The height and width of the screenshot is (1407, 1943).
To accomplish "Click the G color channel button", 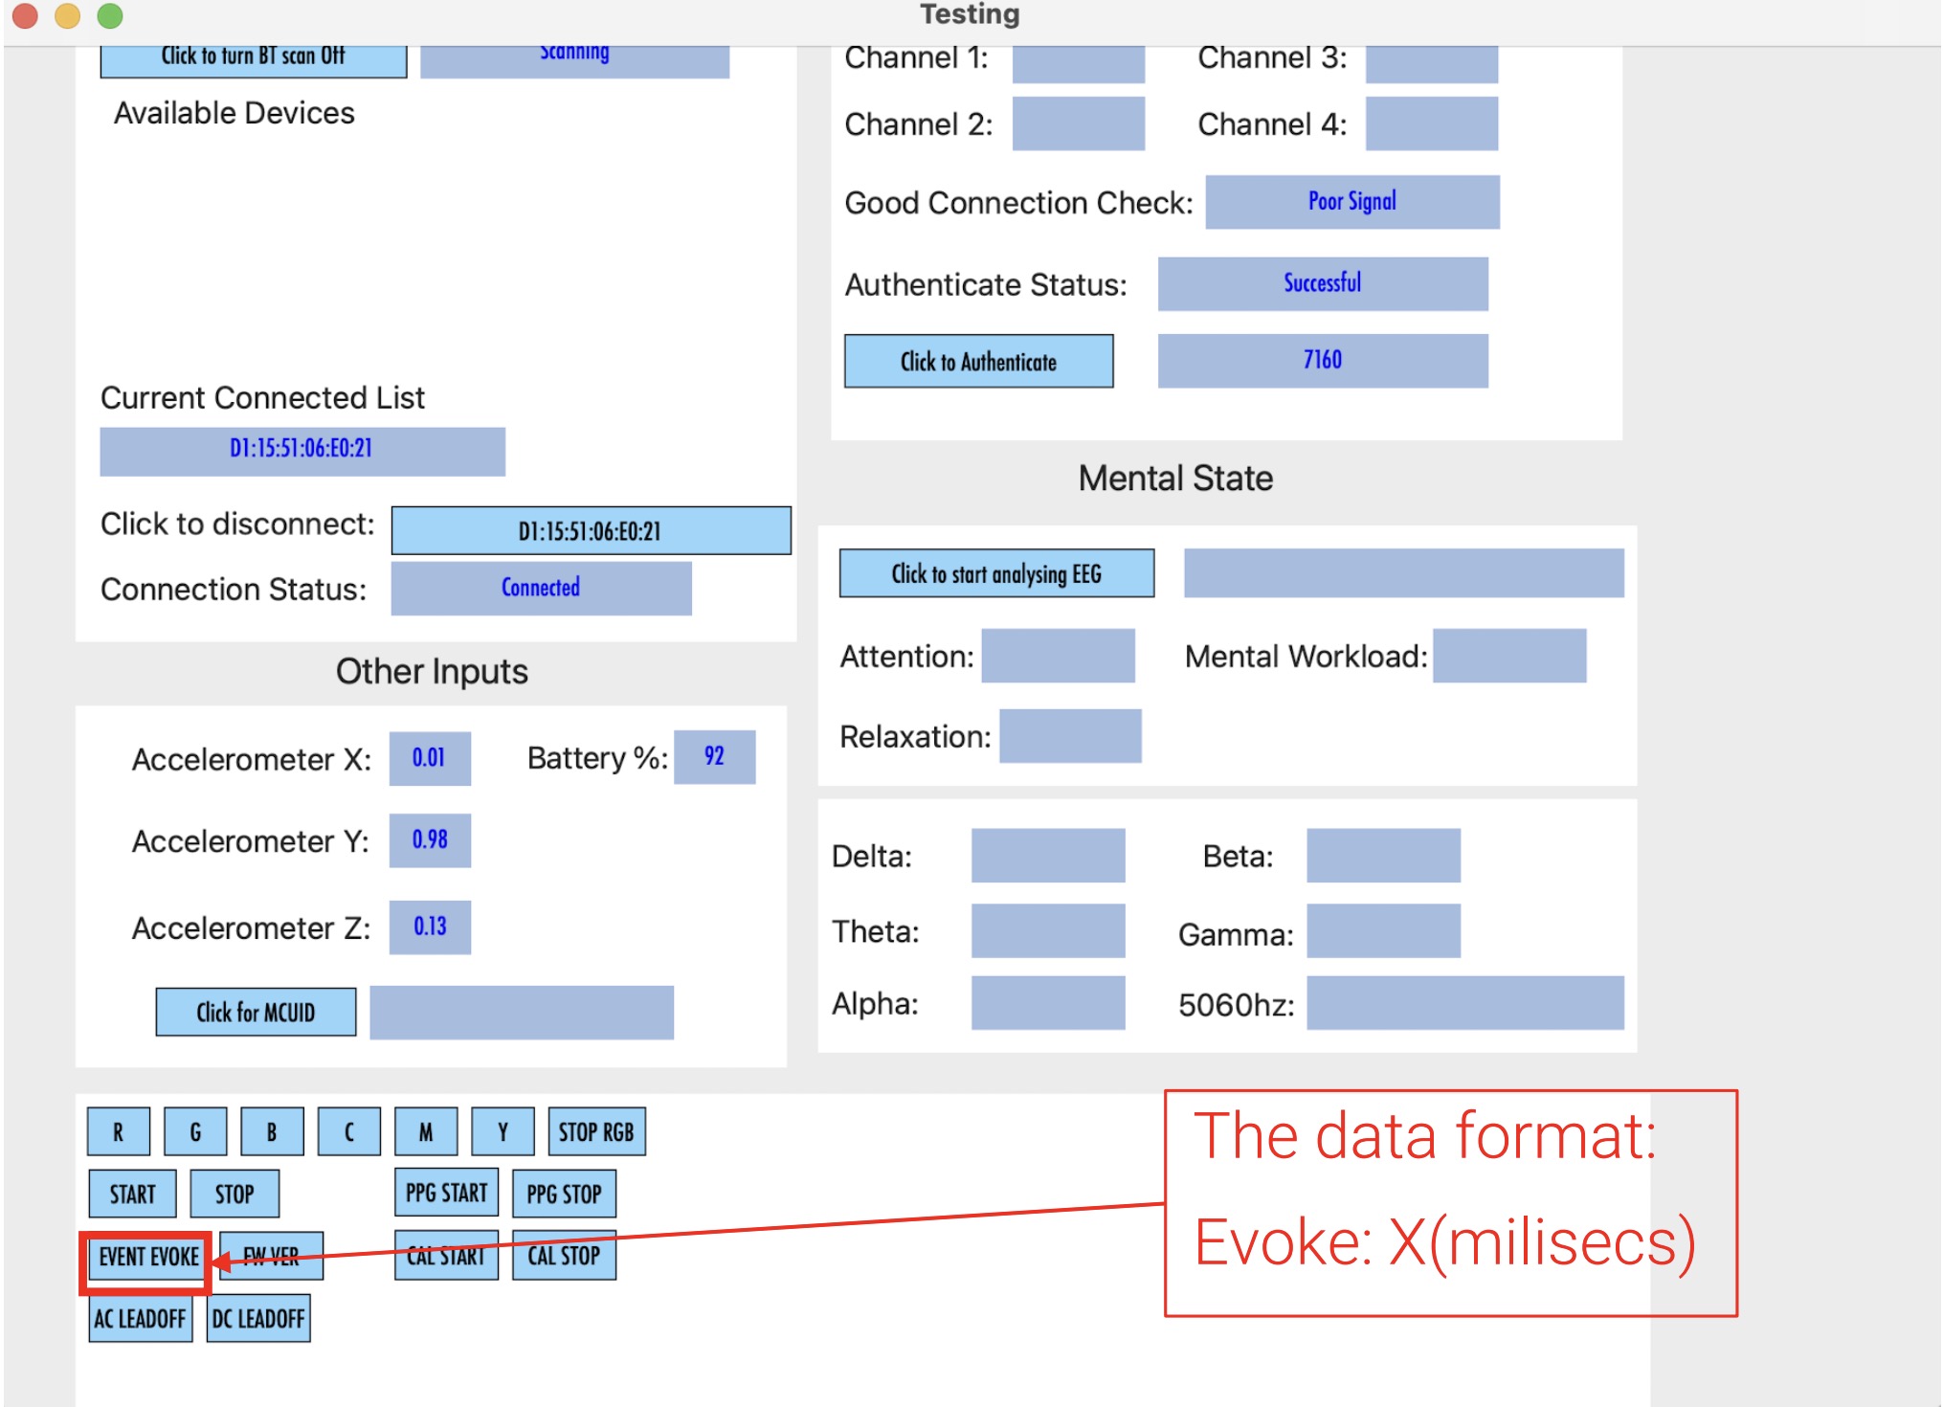I will [194, 1130].
